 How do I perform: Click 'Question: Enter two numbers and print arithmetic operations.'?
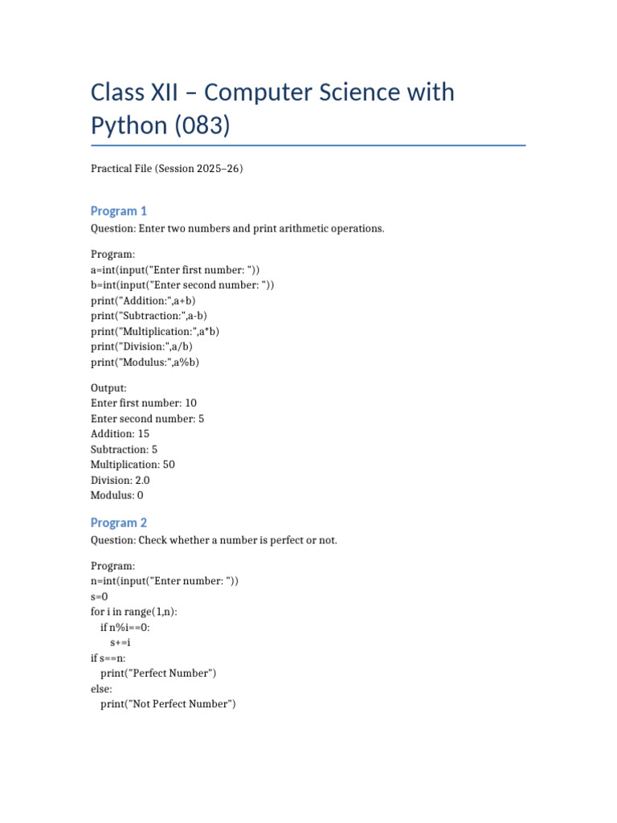237,229
